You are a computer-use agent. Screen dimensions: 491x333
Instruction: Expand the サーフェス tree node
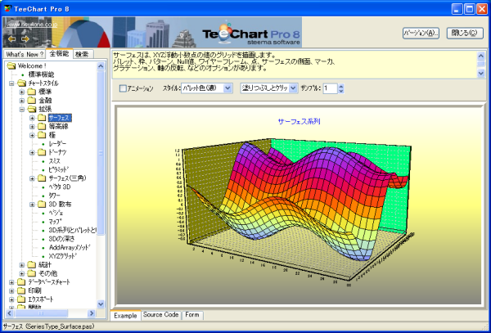coord(32,118)
